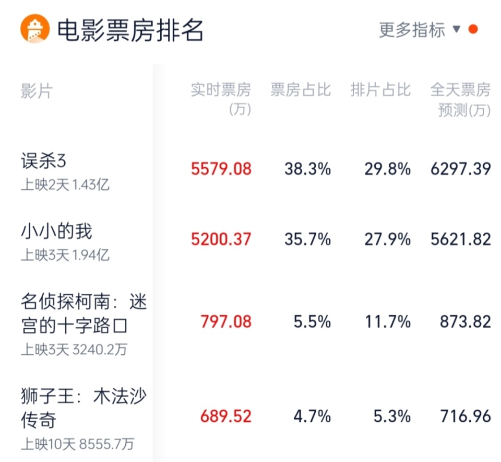Click the 11.7% screening share for Conan

point(388,322)
